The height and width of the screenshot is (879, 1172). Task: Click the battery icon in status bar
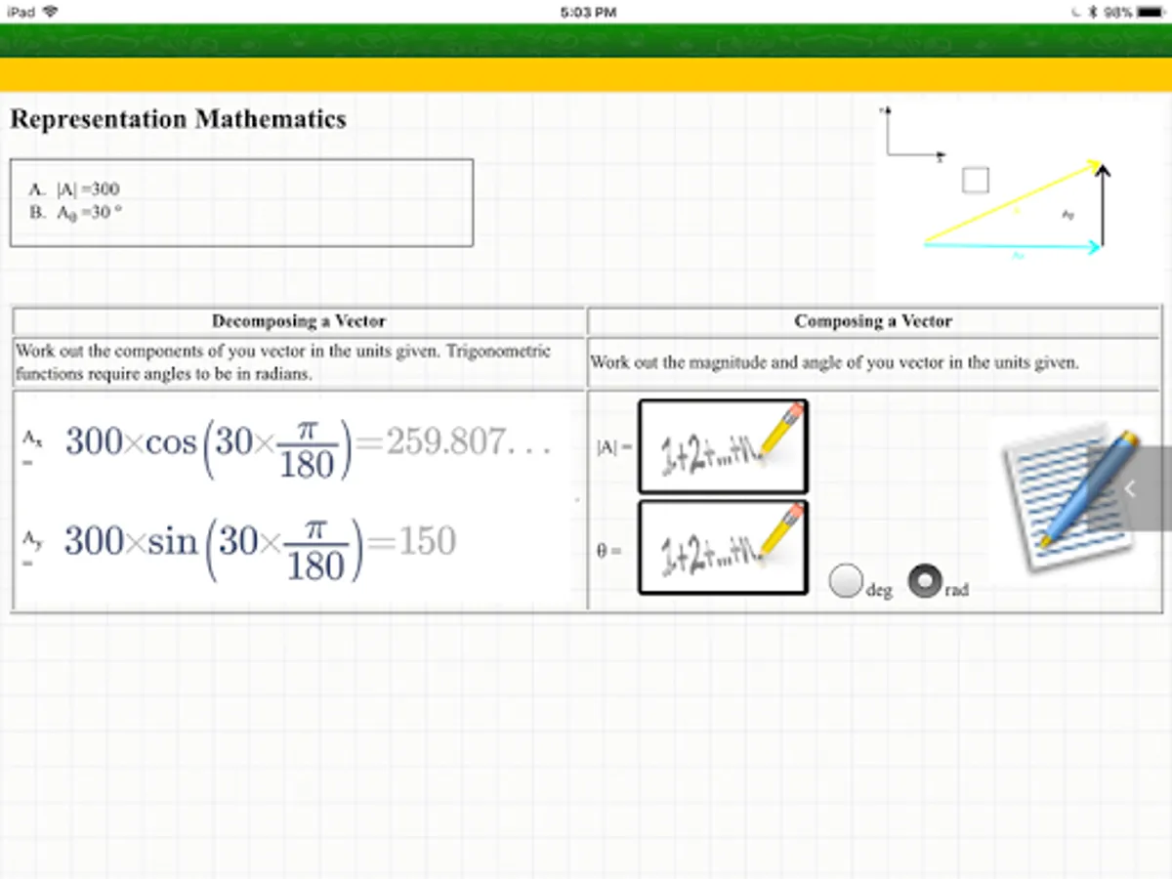tap(1150, 12)
